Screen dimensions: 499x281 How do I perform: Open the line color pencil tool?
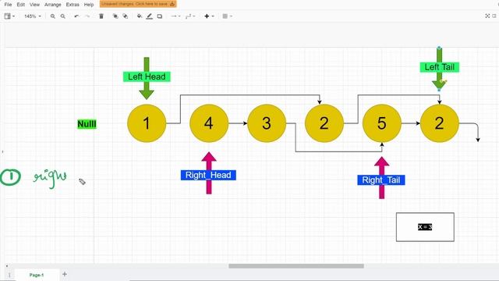(149, 16)
